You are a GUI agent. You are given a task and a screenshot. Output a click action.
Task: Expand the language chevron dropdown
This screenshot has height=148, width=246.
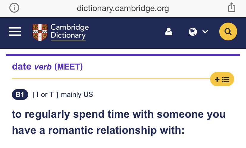(205, 32)
